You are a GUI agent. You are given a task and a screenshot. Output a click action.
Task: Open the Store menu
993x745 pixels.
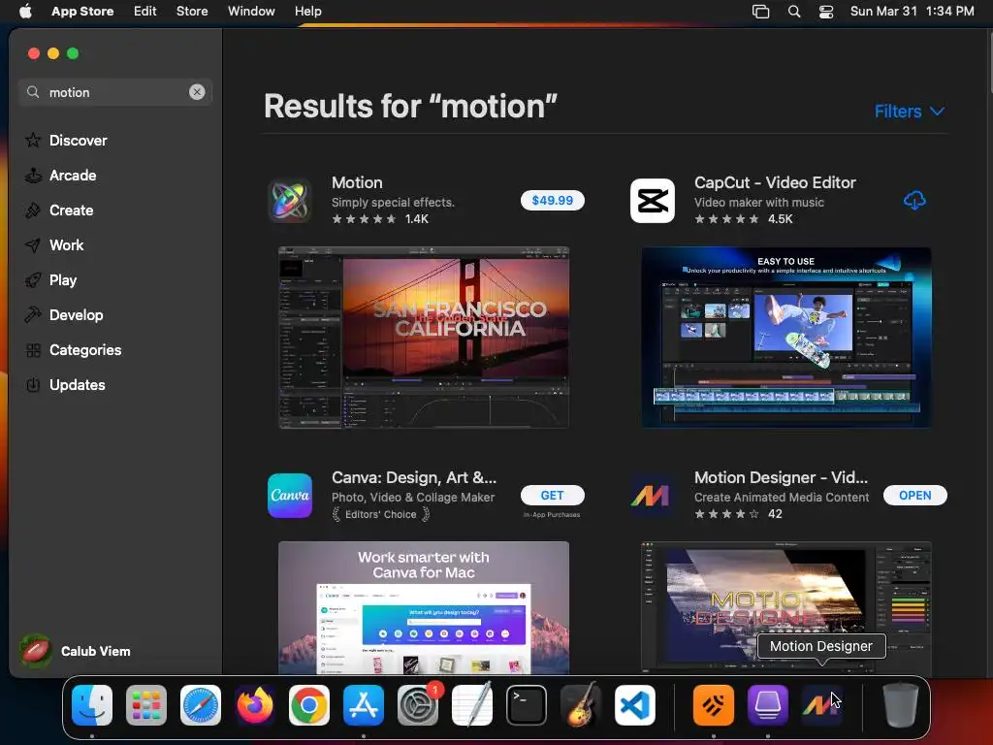pyautogui.click(x=192, y=11)
